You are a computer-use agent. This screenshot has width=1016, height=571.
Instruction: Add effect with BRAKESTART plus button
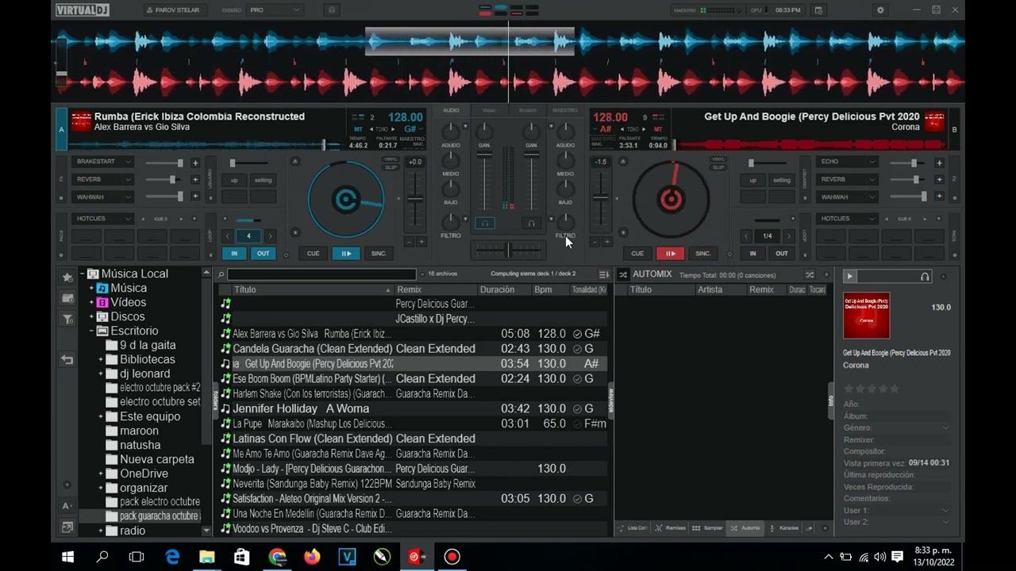tap(195, 163)
